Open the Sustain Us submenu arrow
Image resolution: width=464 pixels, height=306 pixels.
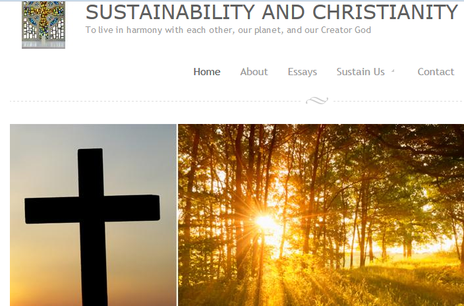point(393,71)
